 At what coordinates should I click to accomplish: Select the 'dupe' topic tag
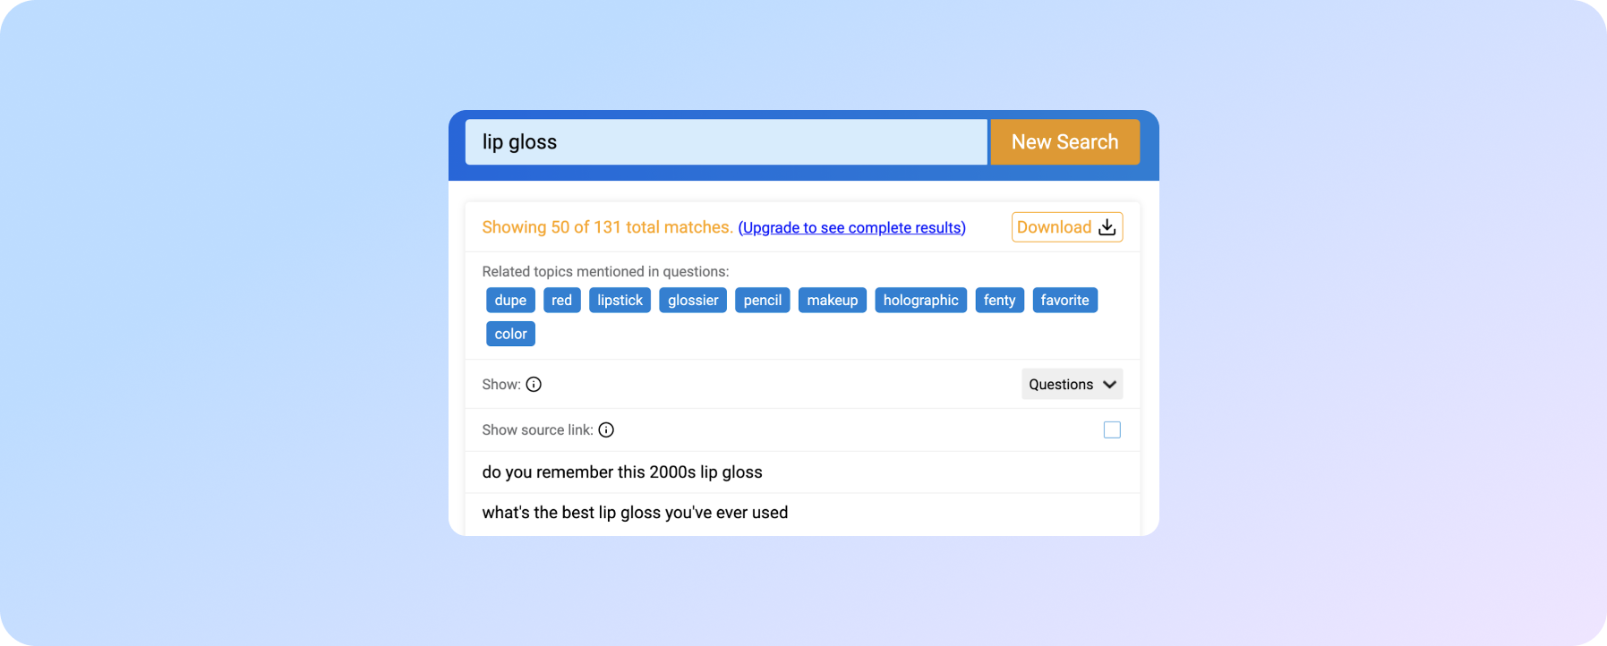click(510, 300)
